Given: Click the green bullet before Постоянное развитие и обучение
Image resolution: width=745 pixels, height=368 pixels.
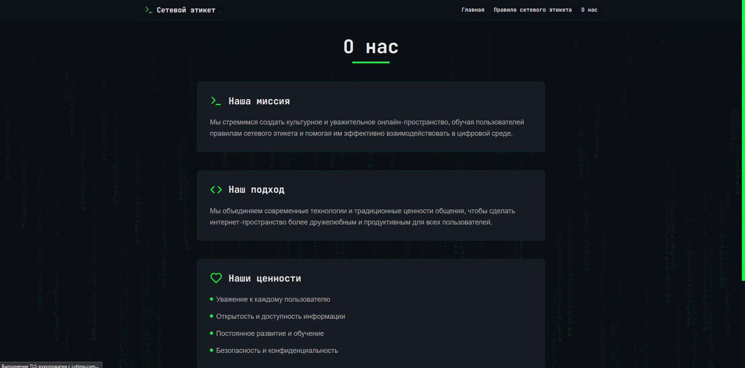Looking at the screenshot, I should (x=211, y=333).
